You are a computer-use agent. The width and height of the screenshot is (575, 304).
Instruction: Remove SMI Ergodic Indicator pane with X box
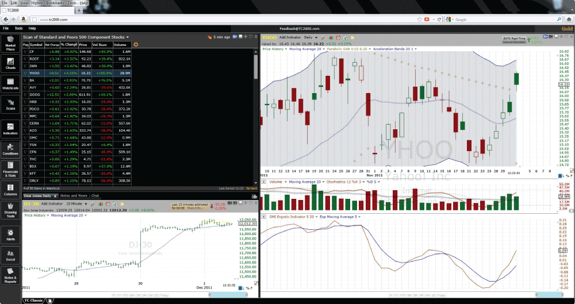pyautogui.click(x=263, y=217)
